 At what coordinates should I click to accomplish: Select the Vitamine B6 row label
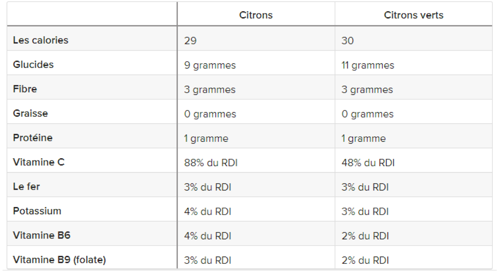tap(42, 235)
